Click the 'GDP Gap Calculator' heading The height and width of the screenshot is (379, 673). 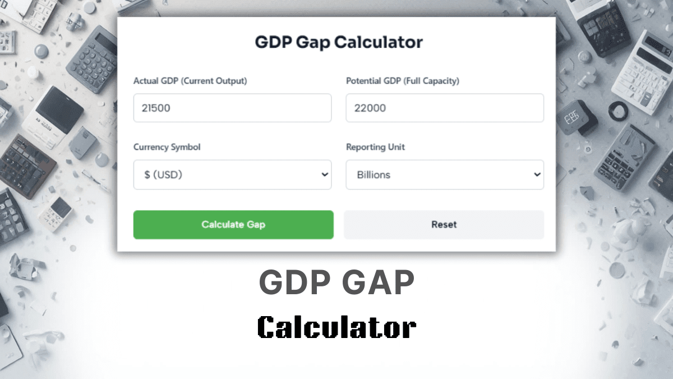[x=338, y=42]
